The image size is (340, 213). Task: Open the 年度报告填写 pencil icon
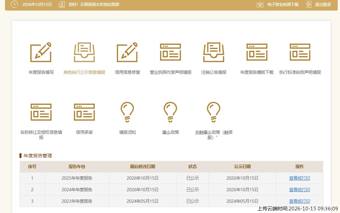click(41, 52)
